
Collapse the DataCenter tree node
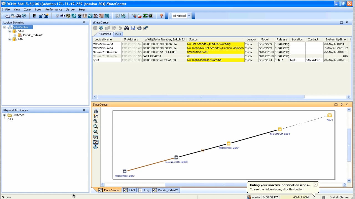pyautogui.click(x=5, y=27)
